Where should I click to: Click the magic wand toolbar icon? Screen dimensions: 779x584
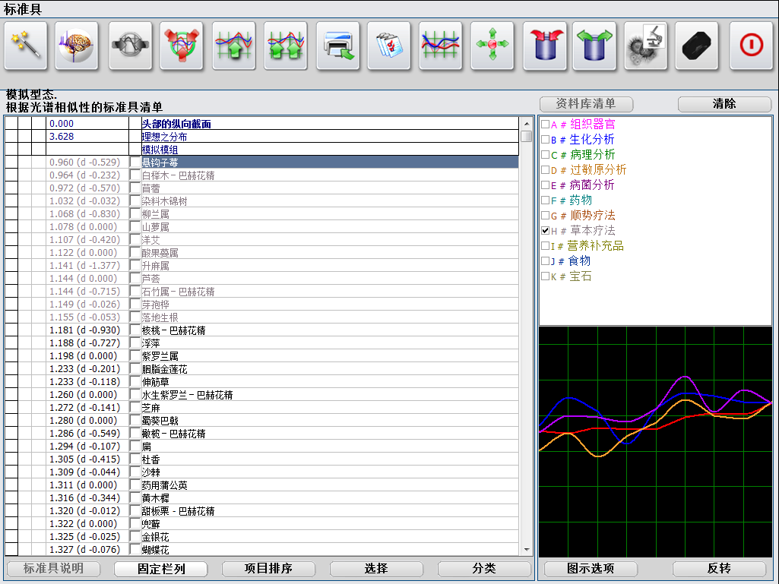[x=26, y=46]
